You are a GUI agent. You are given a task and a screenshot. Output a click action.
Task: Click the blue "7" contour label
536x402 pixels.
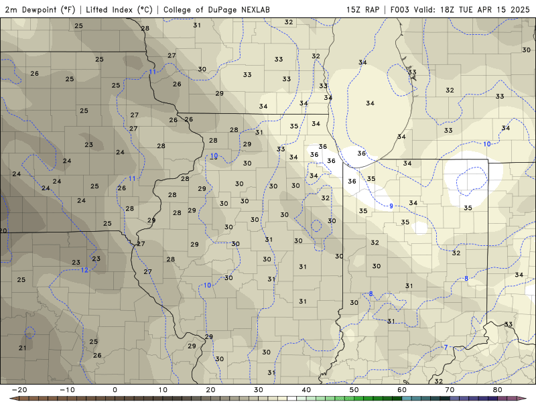446,347
